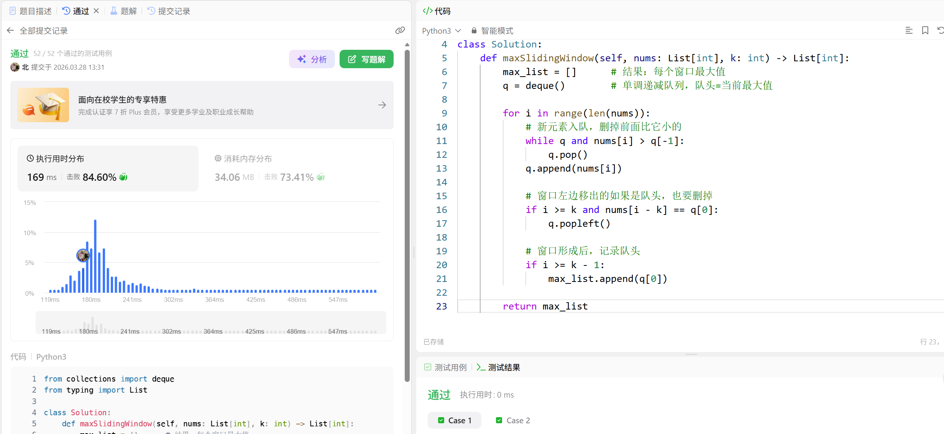Open the 测试用例 tab
The height and width of the screenshot is (434, 944).
point(446,367)
